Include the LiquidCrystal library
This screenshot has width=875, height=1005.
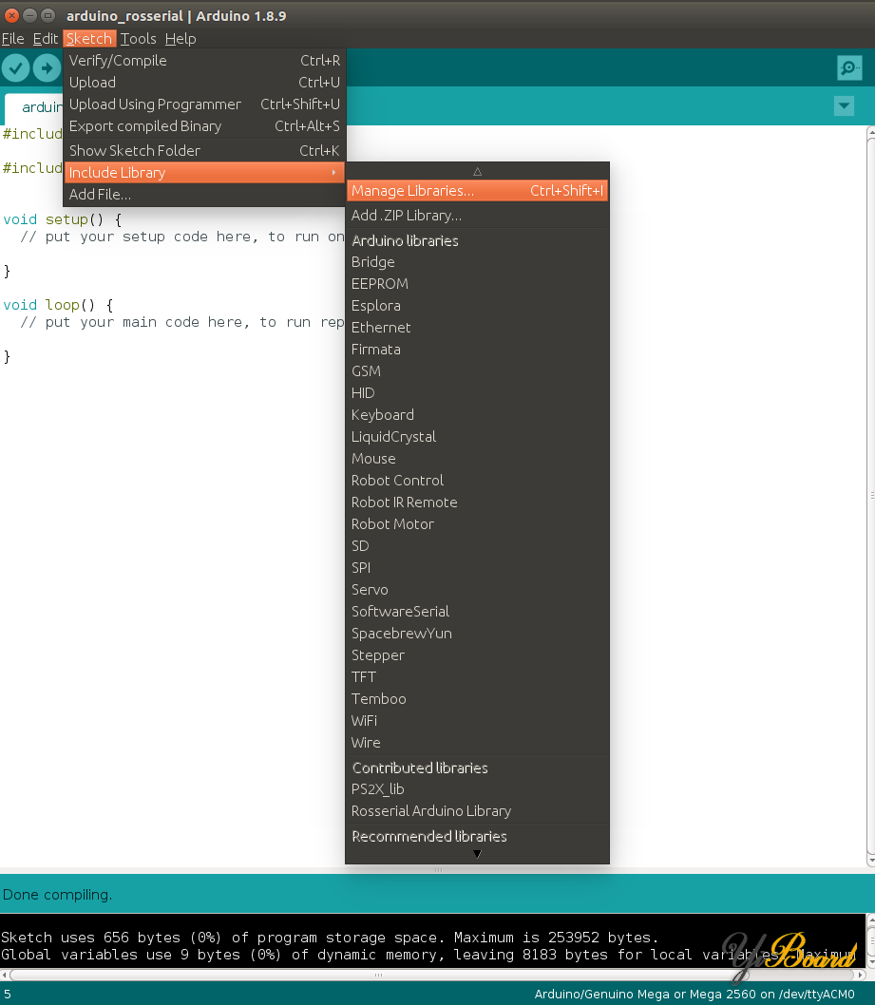coord(477,437)
